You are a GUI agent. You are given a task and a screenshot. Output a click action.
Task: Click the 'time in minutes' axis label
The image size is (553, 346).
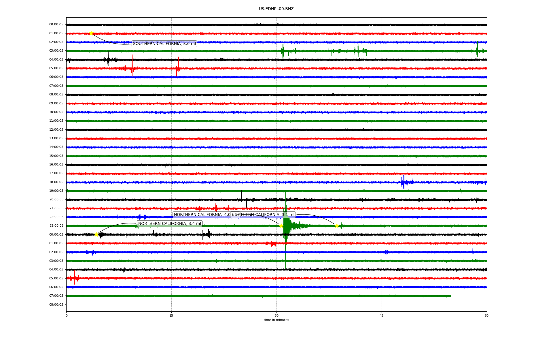pos(276,320)
